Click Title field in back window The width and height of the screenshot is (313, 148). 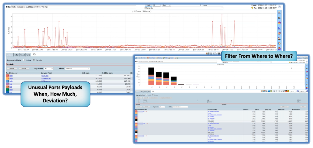[73, 7]
